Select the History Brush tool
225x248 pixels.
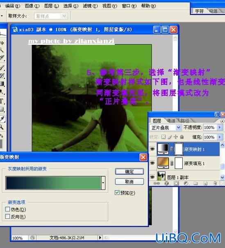pyautogui.click(x=2, y=75)
